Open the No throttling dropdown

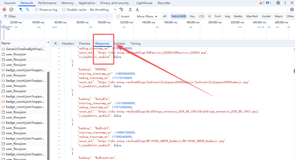pyautogui.click(x=103, y=10)
